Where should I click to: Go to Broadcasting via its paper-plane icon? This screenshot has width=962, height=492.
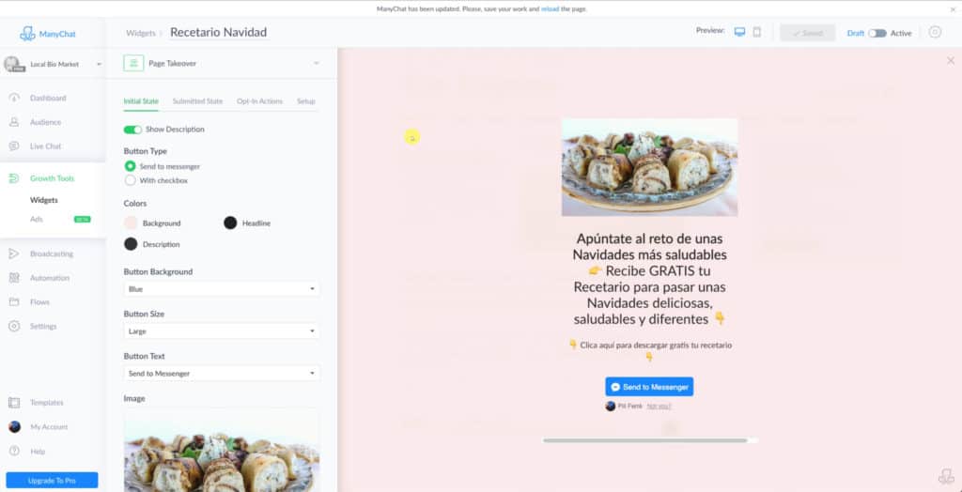[x=14, y=254]
